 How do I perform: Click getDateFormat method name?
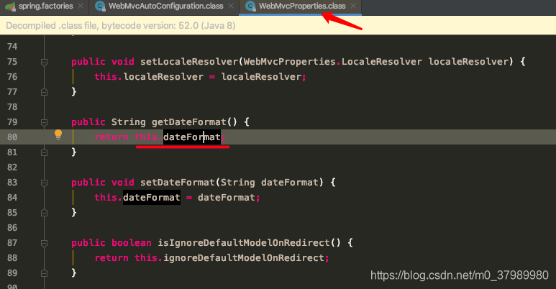(189, 122)
